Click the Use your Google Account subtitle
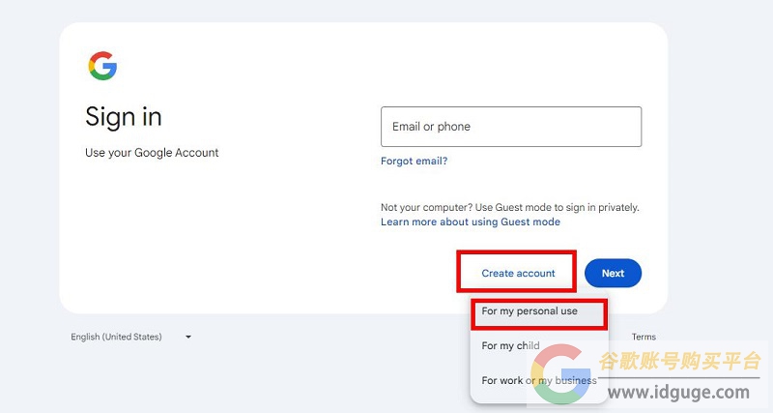Screen dimensions: 773x413 (152, 153)
